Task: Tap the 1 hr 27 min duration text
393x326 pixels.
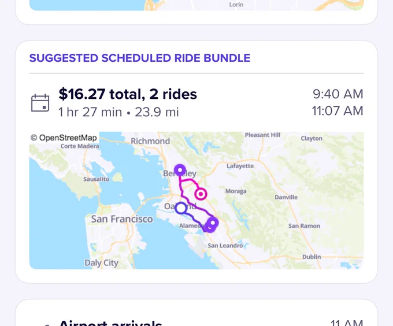Action: click(90, 112)
